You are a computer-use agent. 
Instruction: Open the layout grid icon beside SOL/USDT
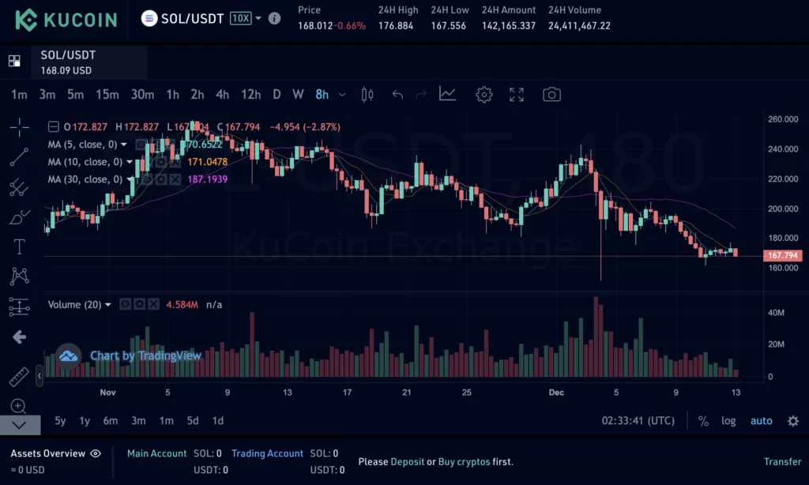pos(14,62)
